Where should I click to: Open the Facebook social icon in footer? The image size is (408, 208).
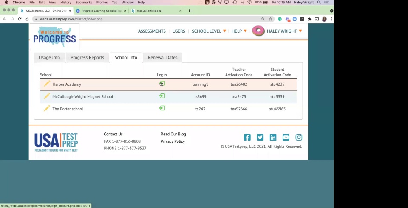click(x=247, y=137)
